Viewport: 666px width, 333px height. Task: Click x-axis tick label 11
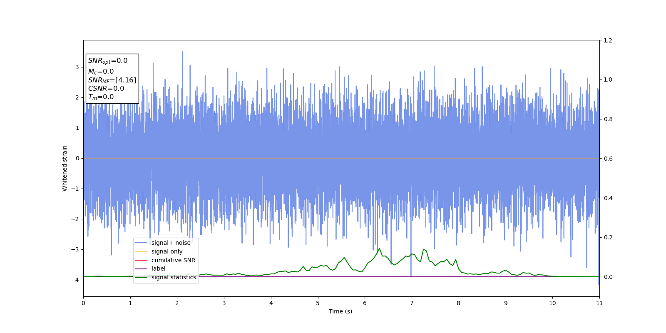599,303
